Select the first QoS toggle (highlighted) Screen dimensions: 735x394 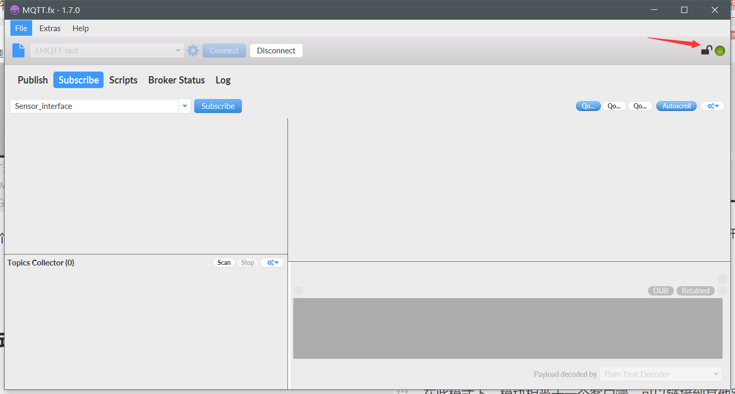point(588,106)
